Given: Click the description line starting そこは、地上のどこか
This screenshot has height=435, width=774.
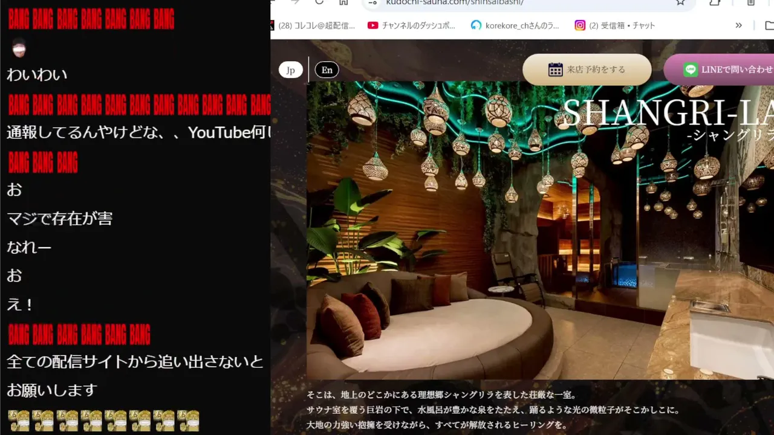Looking at the screenshot, I should coord(441,395).
